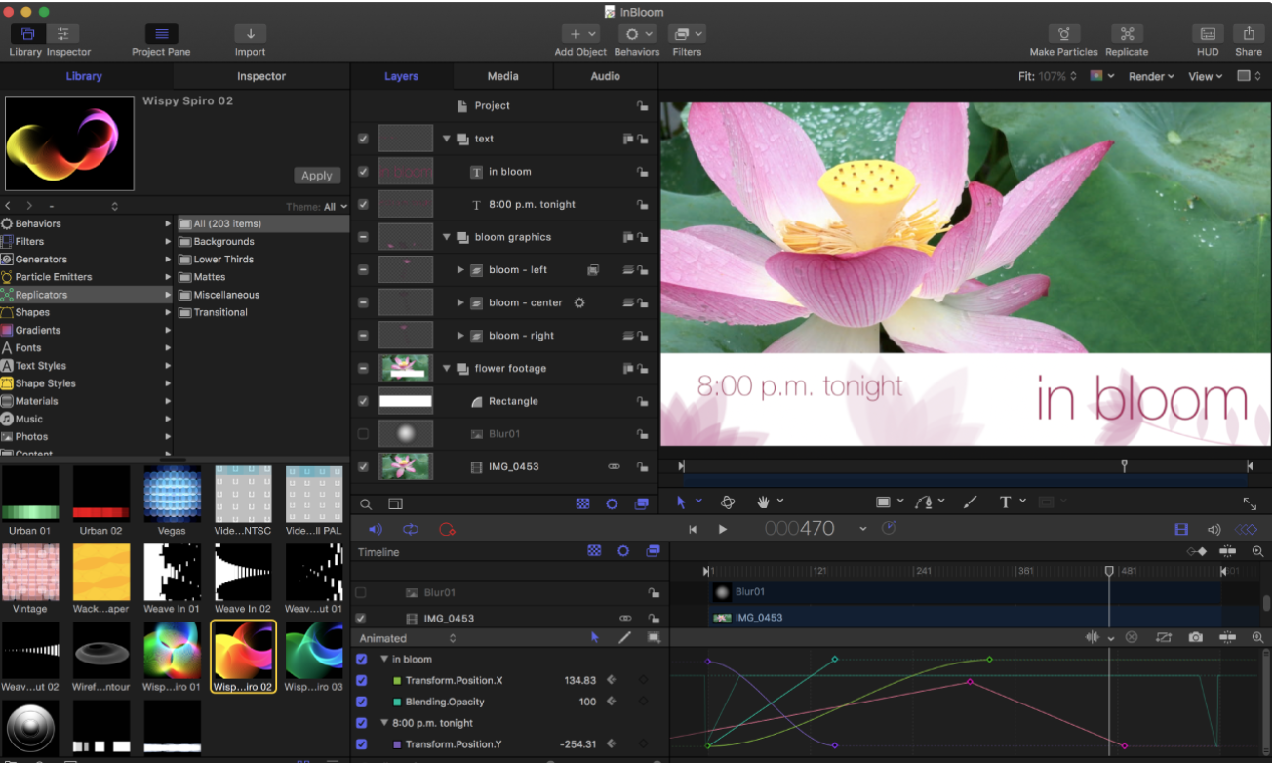Toggle Rectangle layer visibility checkbox

[x=363, y=401]
